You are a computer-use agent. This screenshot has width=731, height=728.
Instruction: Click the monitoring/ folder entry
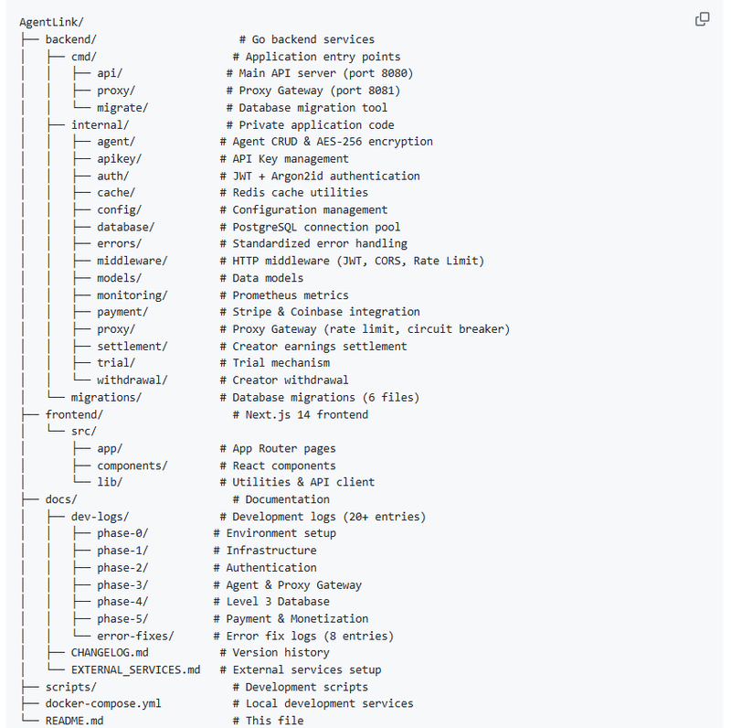(132, 295)
